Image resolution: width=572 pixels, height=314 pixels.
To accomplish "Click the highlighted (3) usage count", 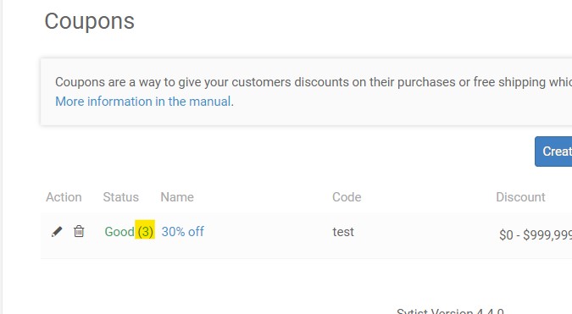I will (x=145, y=229).
